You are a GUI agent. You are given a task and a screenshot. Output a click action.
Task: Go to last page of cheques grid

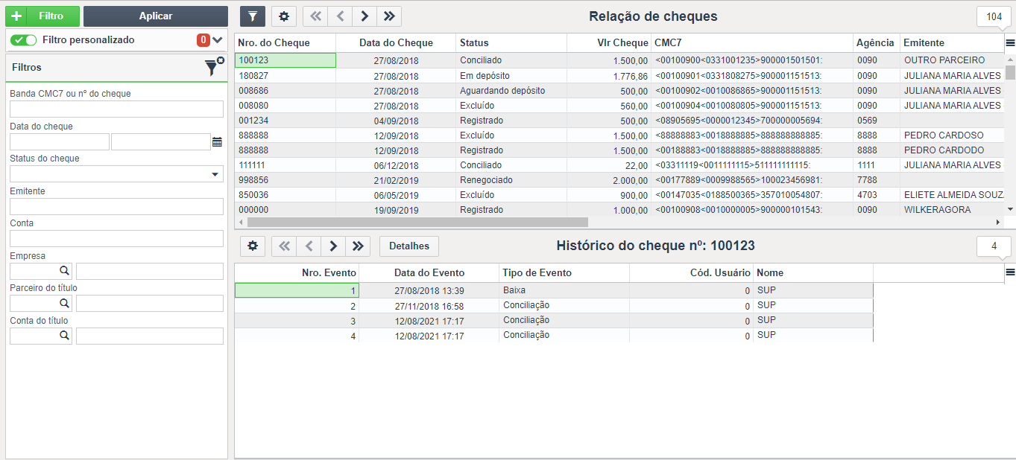[x=389, y=16]
